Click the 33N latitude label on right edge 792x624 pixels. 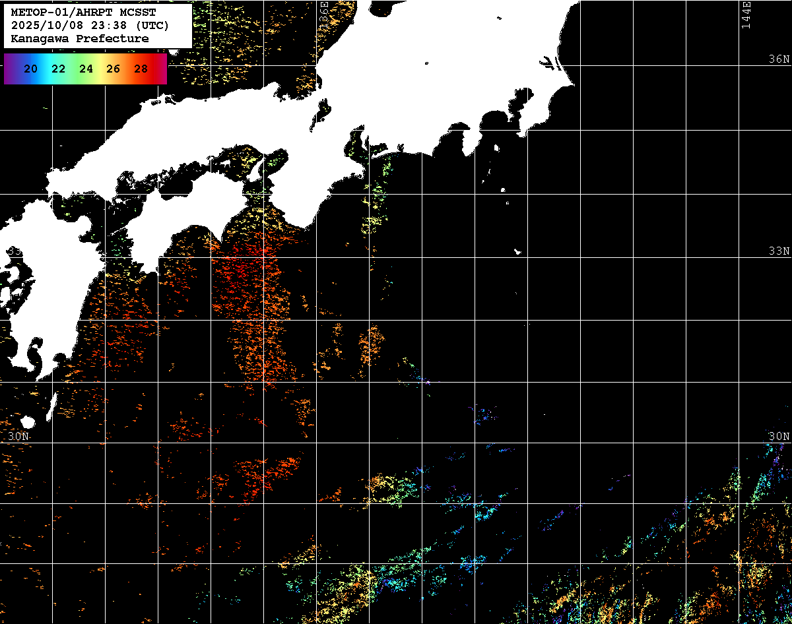[779, 251]
